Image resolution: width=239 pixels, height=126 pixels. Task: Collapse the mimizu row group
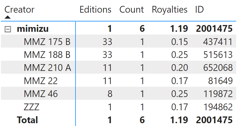8,29
